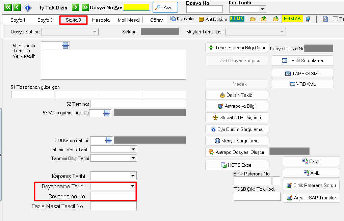This screenshot has width=344, height=221.
Task: Click the blue info icon
Action: [x=28, y=8]
